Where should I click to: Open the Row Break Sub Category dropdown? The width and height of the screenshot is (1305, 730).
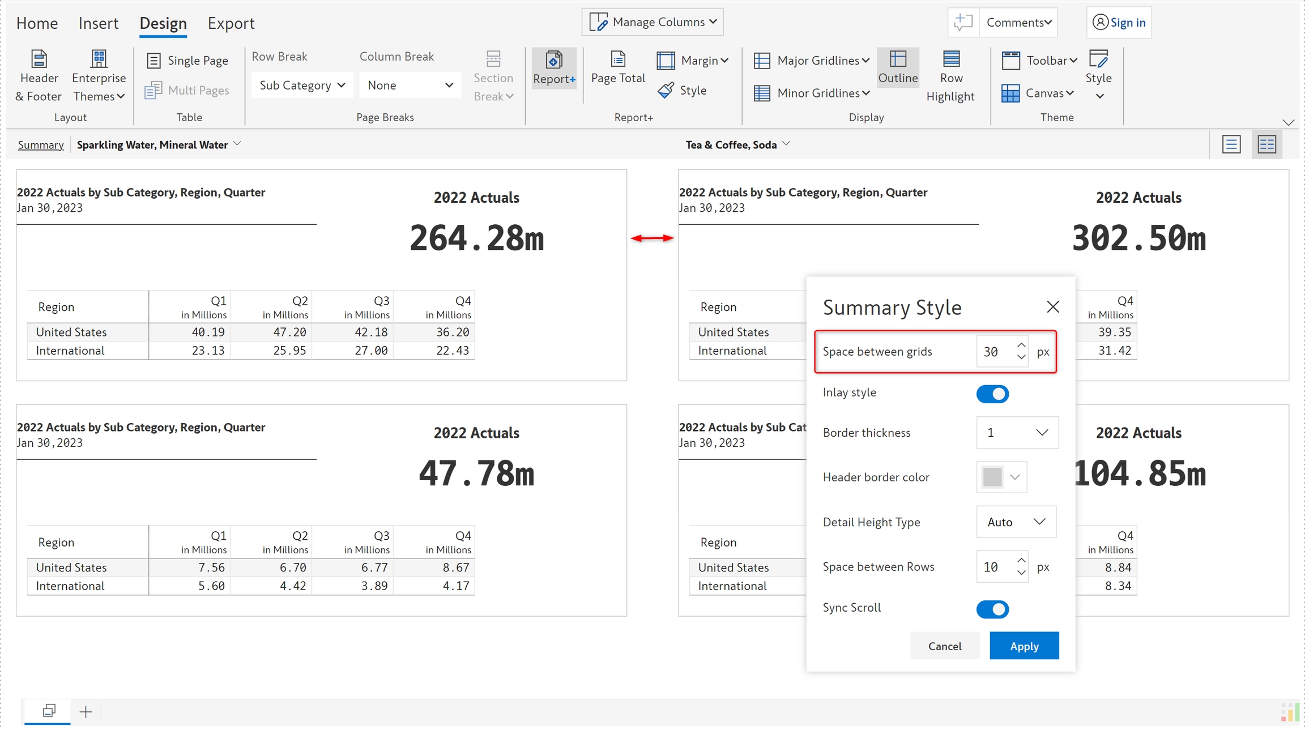[x=302, y=85]
